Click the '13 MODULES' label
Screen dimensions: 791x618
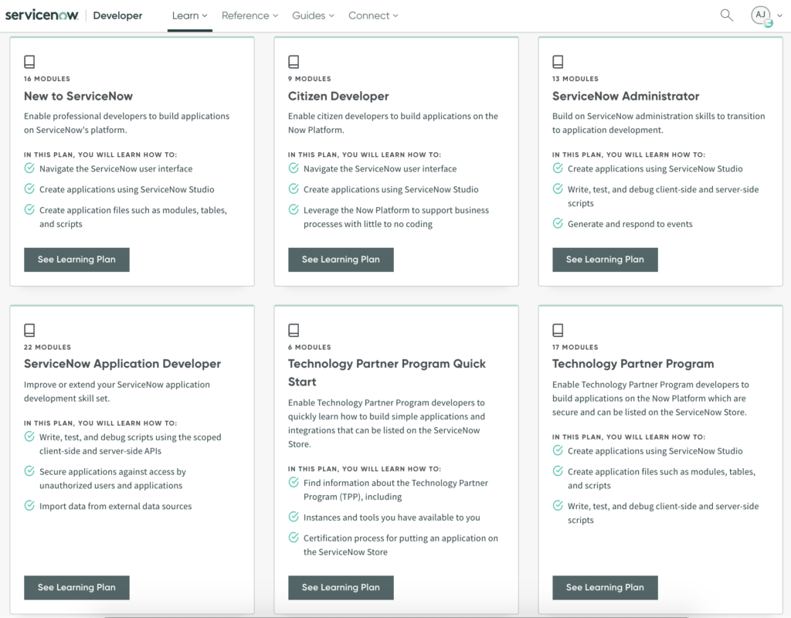[x=575, y=79]
